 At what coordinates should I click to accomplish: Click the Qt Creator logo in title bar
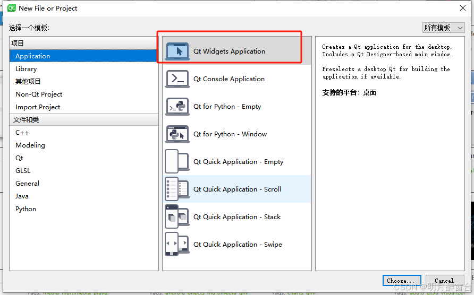(x=12, y=8)
